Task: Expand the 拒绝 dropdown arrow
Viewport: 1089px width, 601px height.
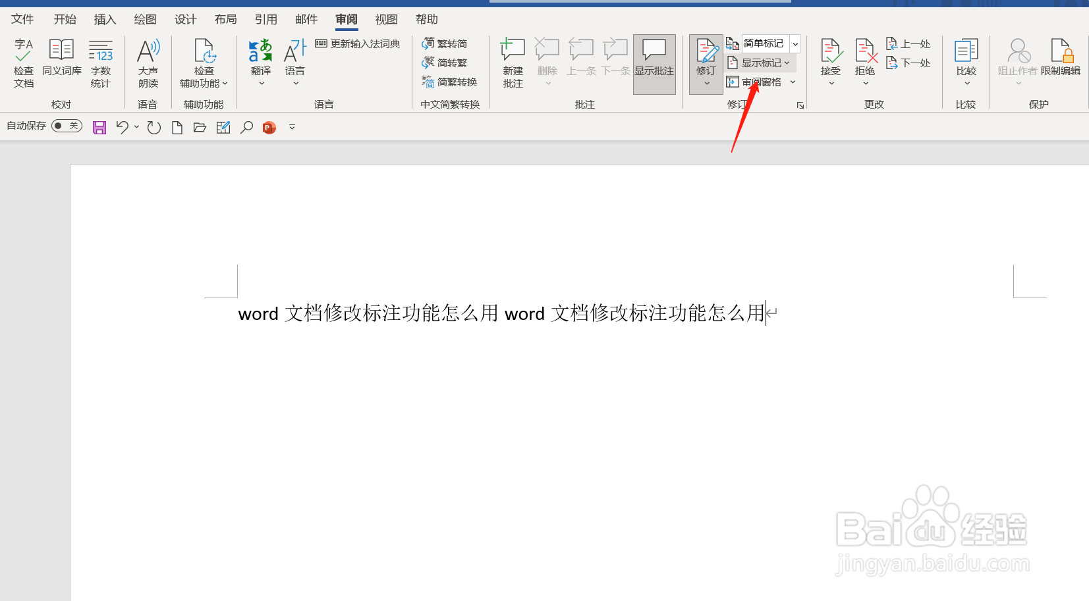Action: 865,84
